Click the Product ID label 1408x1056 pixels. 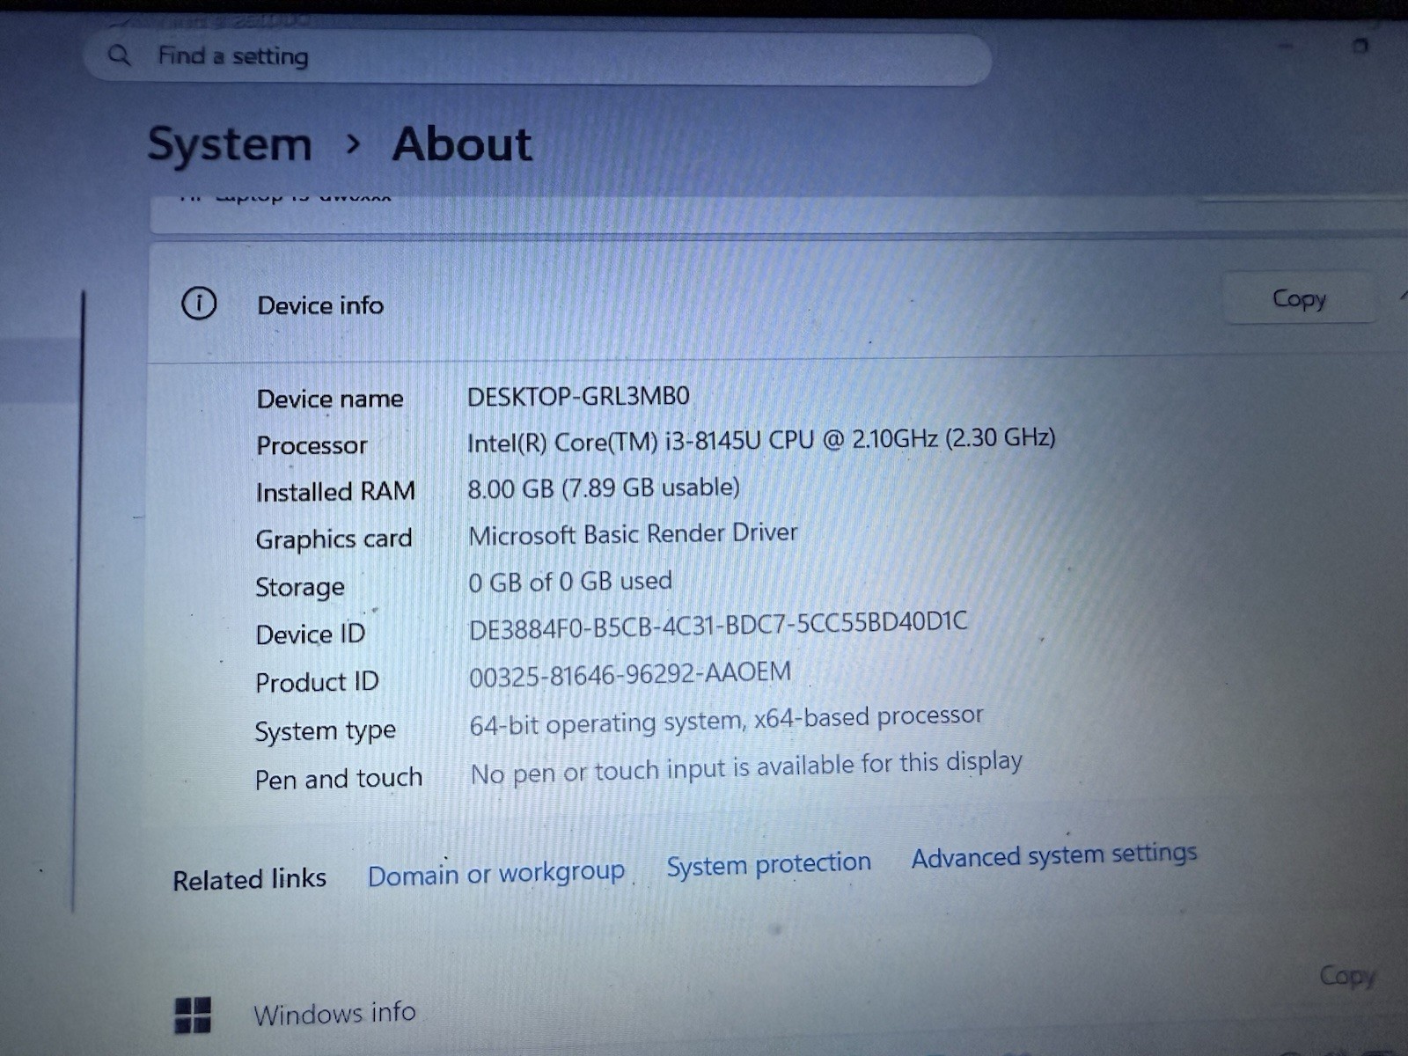317,682
